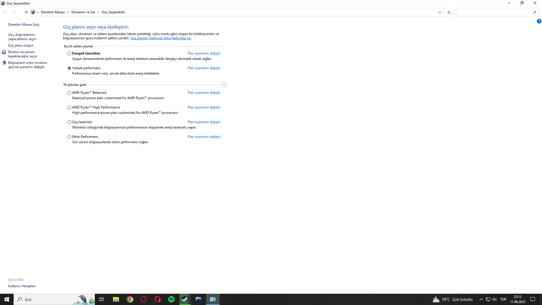Image resolution: width=542 pixels, height=305 pixels.
Task: Open the address bar history dropdown
Action: click(x=440, y=12)
